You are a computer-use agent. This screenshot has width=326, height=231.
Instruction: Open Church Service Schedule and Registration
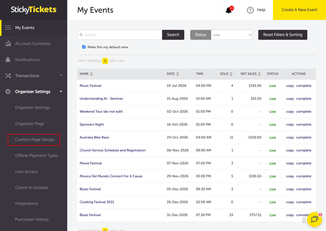point(112,150)
